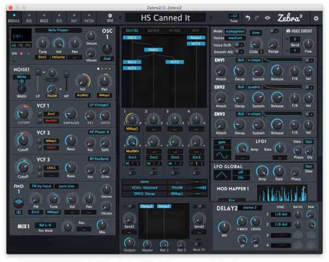The image size is (329, 262).
Task: Click the ENV1 Attack knob
Action: [221, 71]
